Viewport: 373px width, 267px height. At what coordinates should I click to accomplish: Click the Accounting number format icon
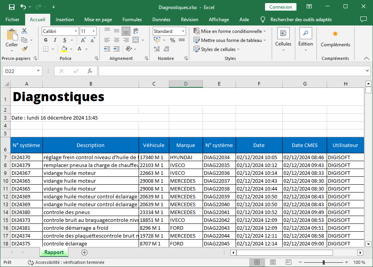(157, 40)
